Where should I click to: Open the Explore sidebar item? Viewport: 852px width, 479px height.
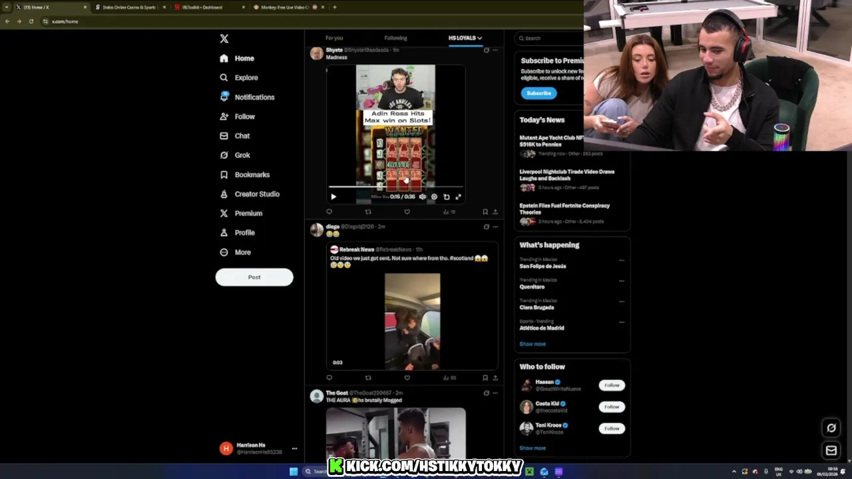pos(239,78)
